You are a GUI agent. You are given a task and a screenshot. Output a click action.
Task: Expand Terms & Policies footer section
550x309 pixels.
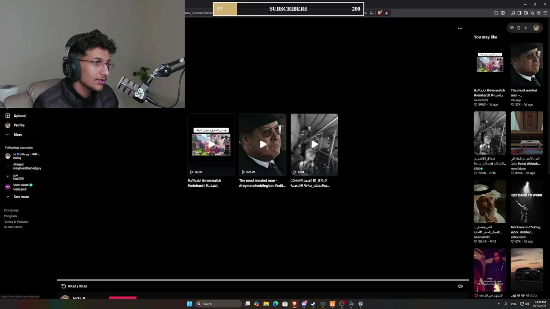pos(16,221)
